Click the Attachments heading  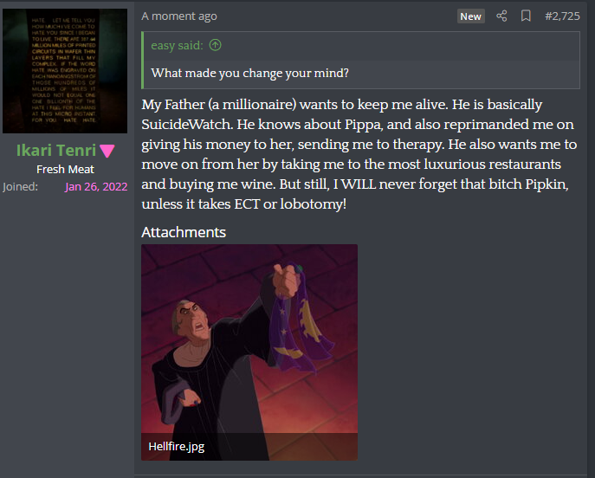click(x=184, y=232)
